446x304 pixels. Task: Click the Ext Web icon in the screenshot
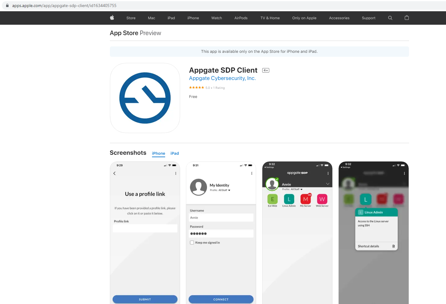point(272,199)
